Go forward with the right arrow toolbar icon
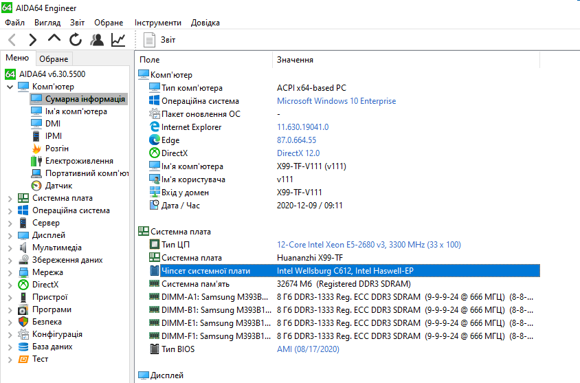The height and width of the screenshot is (383, 580). coord(33,40)
